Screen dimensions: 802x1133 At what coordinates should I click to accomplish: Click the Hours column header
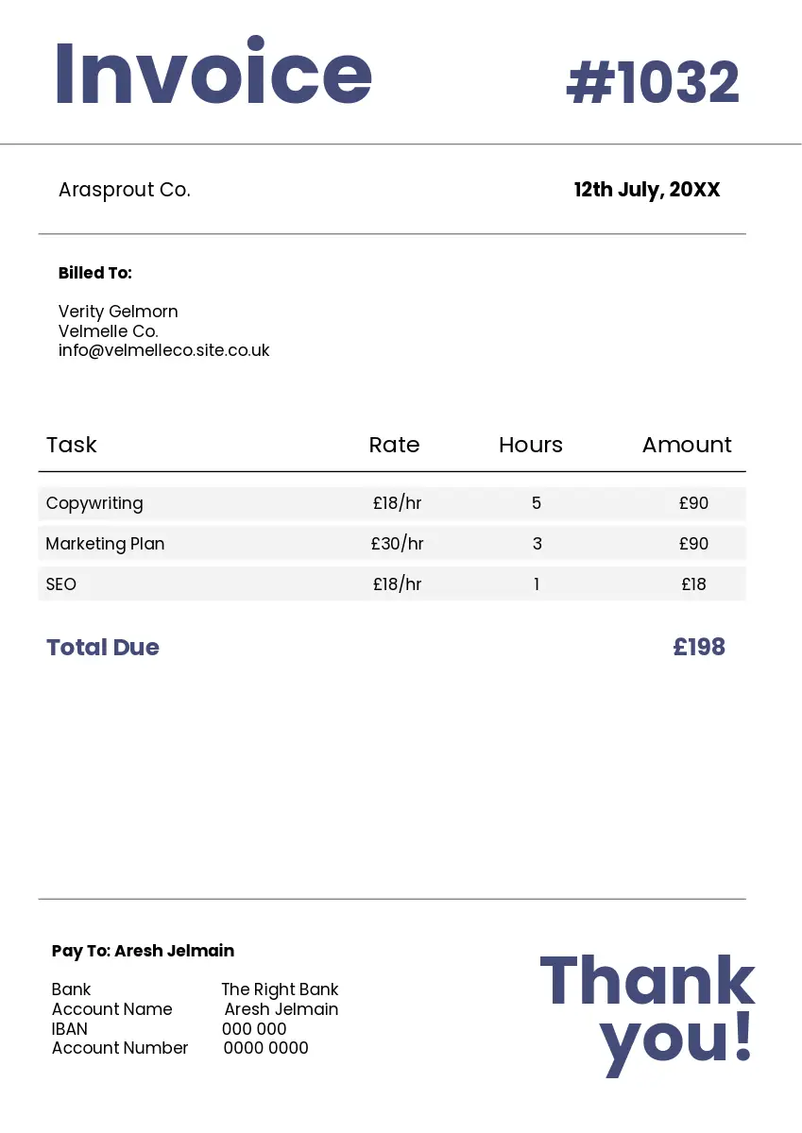(531, 445)
